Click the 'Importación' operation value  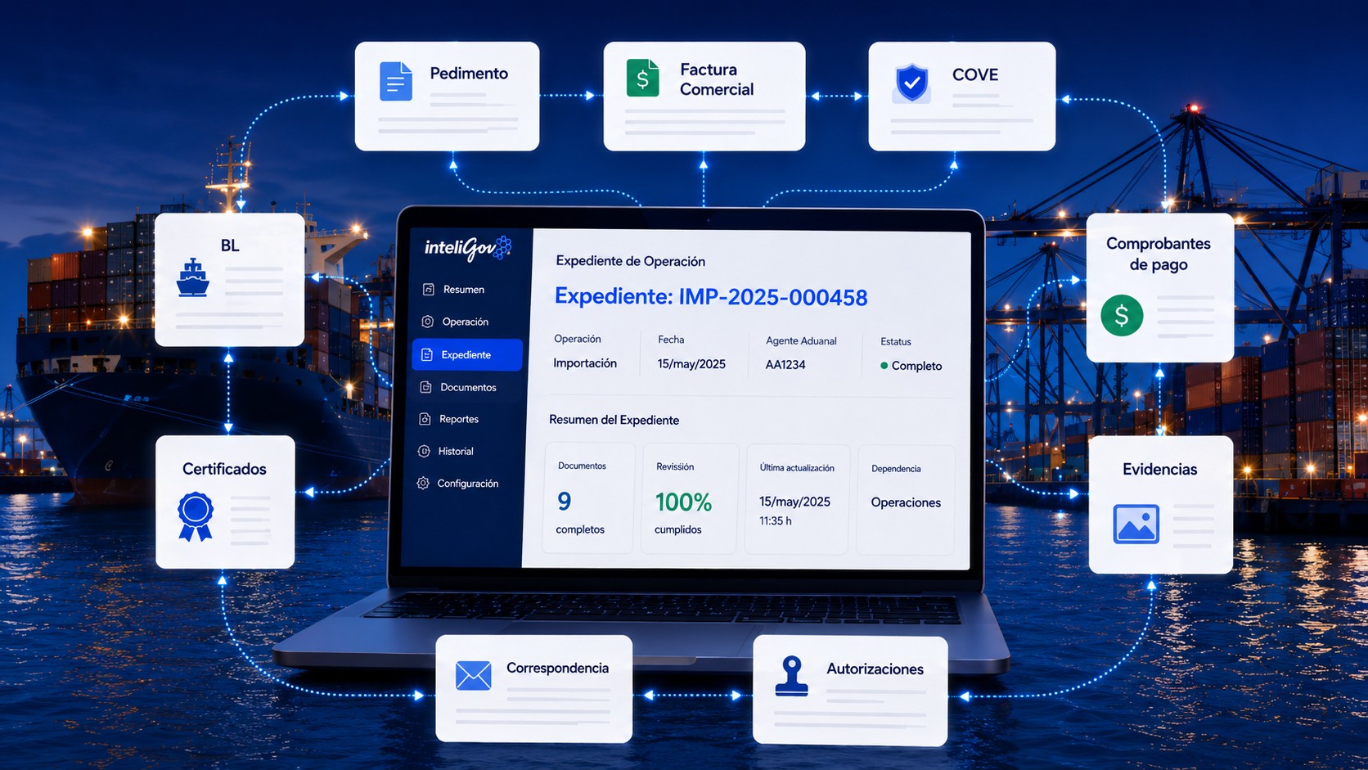(585, 363)
